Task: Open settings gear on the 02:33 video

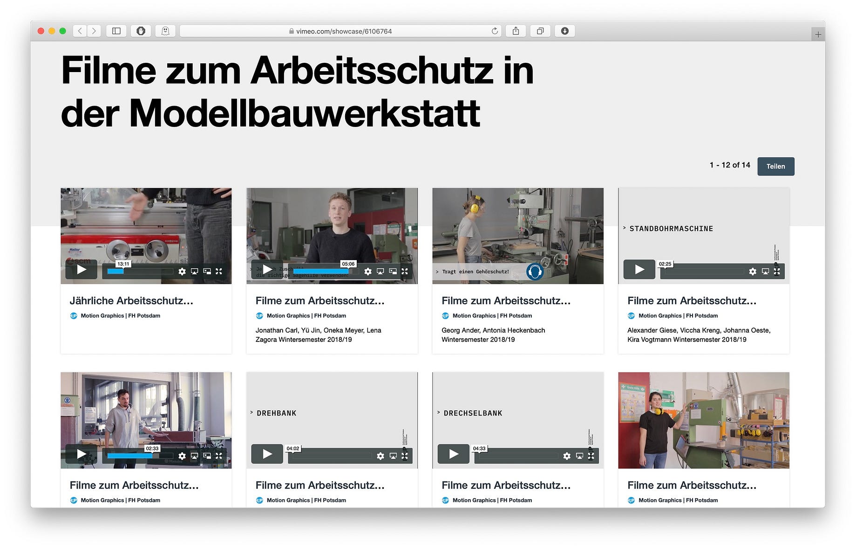Action: (x=182, y=456)
